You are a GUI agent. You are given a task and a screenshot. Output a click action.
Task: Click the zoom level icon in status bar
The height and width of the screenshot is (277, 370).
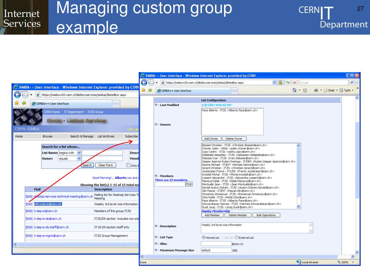coord(339,262)
